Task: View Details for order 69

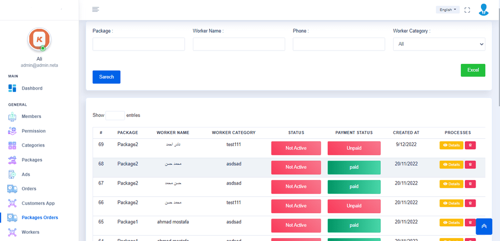Action: point(451,145)
